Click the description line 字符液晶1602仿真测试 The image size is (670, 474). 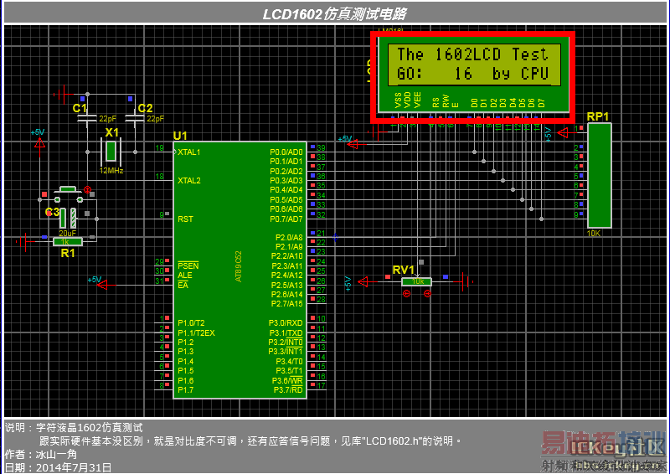(x=90, y=427)
